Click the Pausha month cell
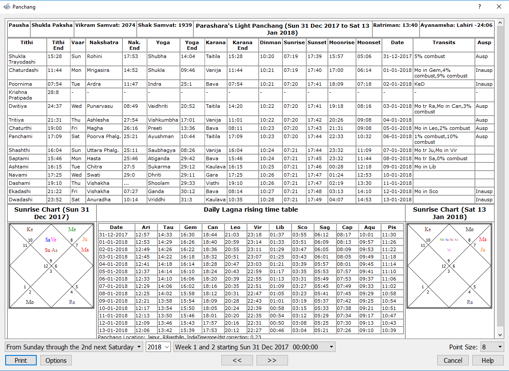 tap(19, 29)
